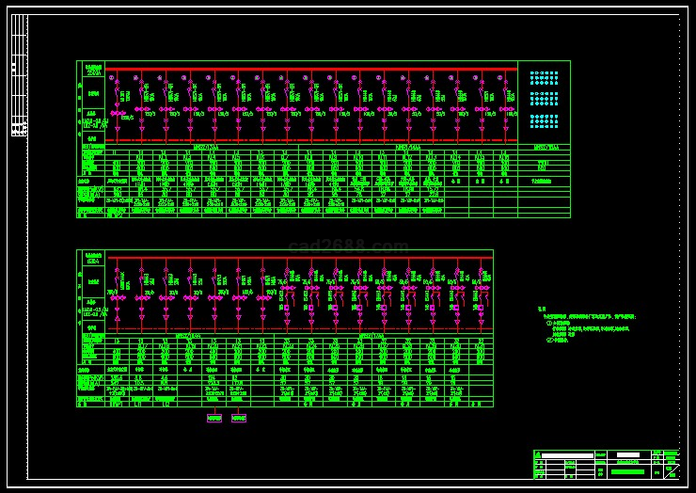Select the title block at bottom-right corner
696x493 pixels.
pyautogui.click(x=605, y=464)
